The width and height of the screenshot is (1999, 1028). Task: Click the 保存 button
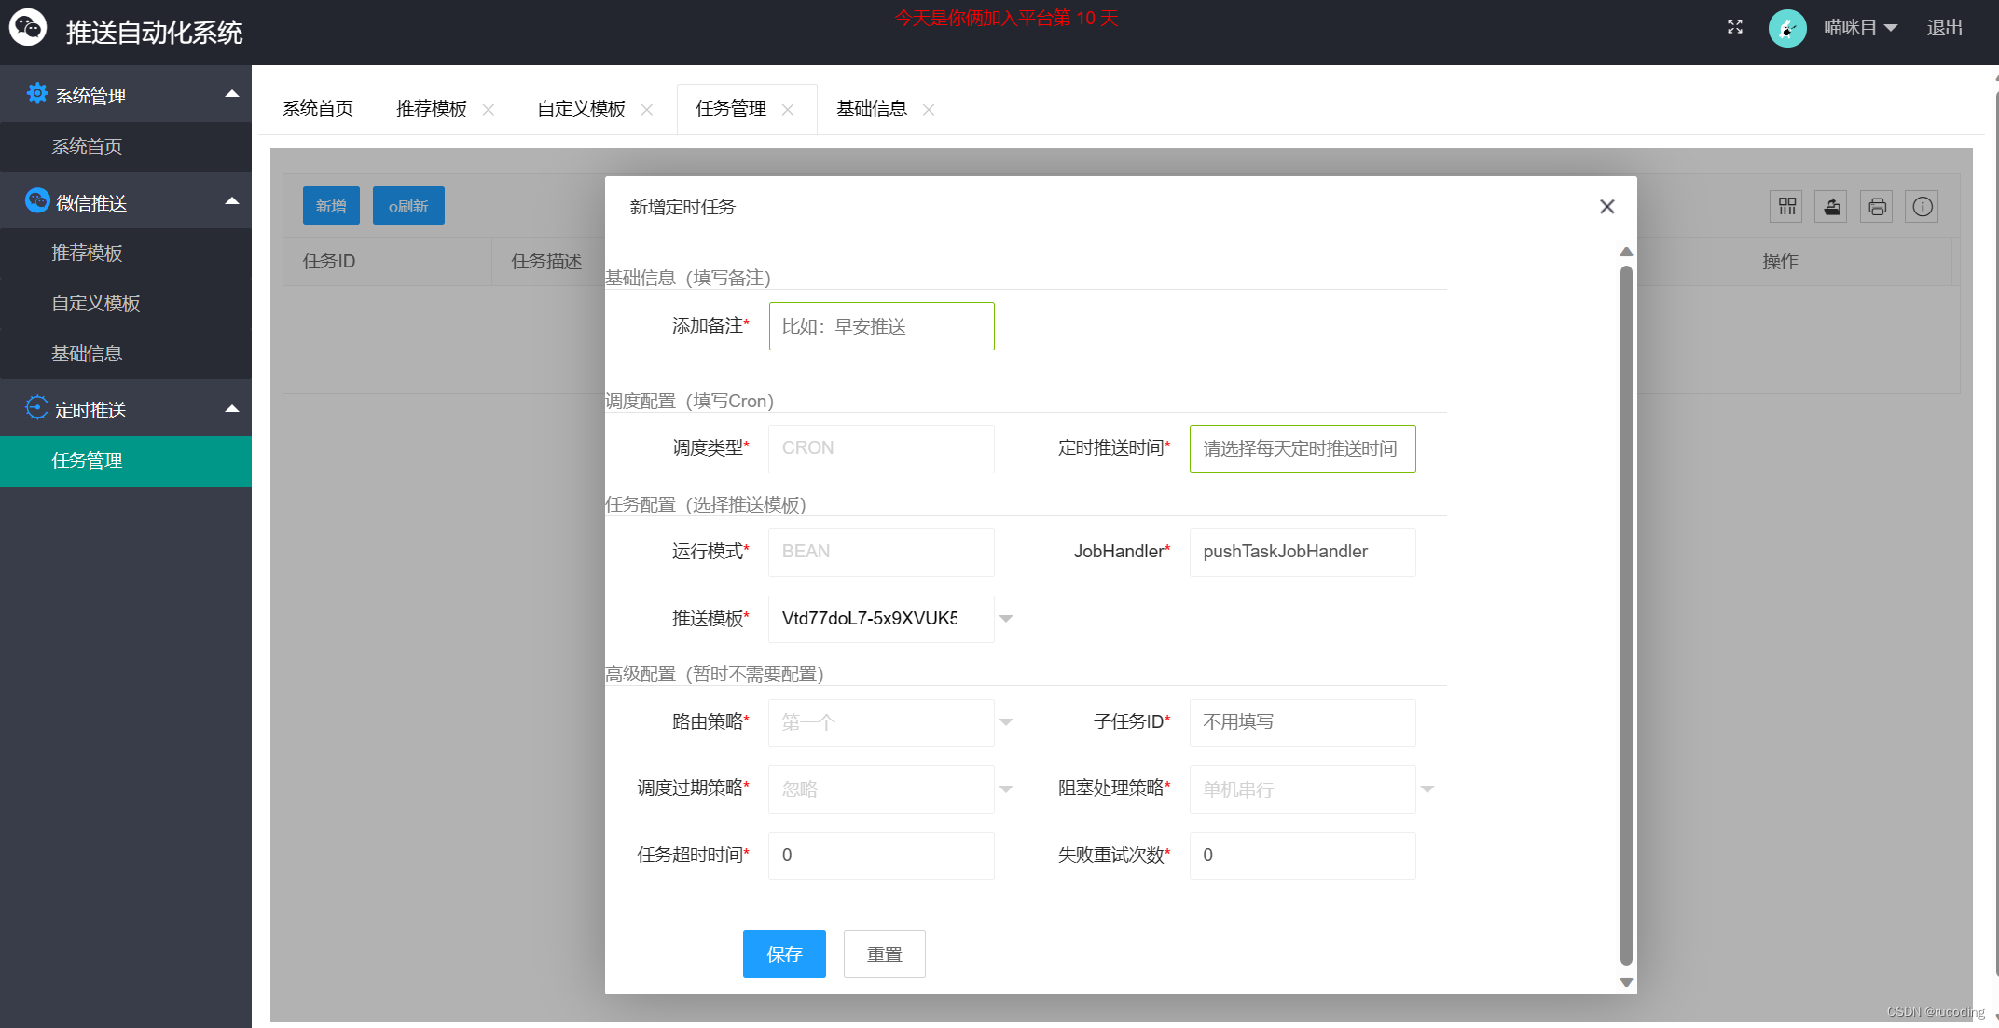[783, 953]
